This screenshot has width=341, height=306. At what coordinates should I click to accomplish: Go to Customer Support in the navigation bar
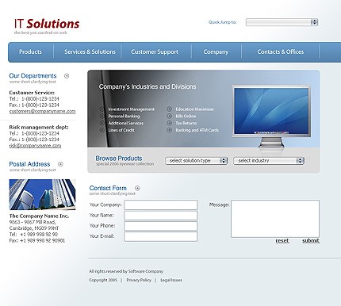pos(155,52)
